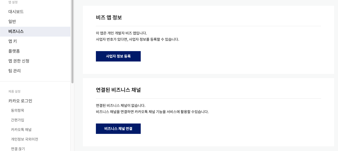Click the highlighted 비즈니스 menu item

click(35, 31)
